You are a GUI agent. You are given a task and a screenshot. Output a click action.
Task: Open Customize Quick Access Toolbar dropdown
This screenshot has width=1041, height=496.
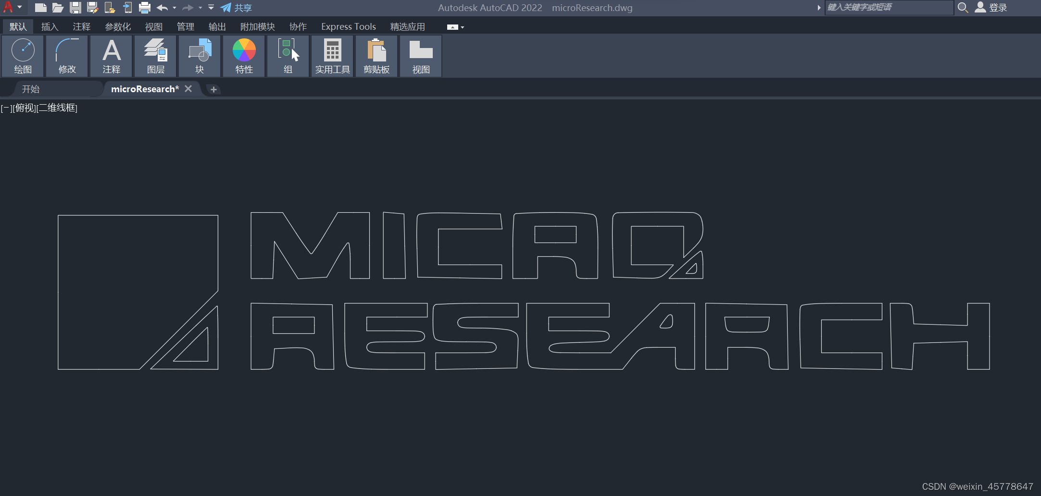coord(211,7)
